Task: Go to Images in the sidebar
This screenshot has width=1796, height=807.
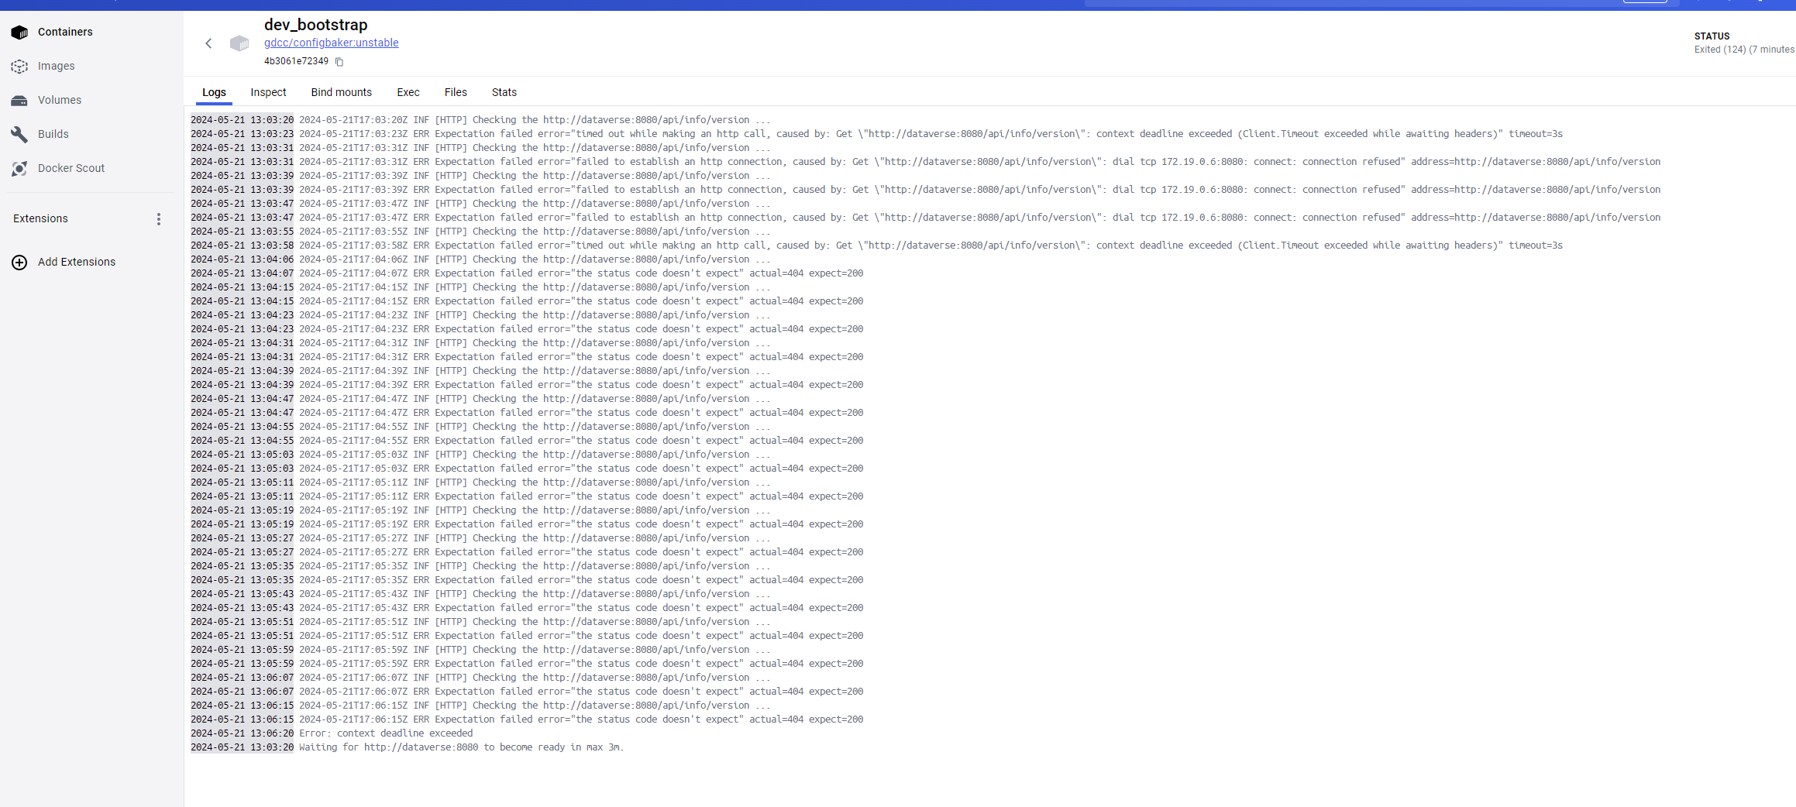Action: pos(56,66)
